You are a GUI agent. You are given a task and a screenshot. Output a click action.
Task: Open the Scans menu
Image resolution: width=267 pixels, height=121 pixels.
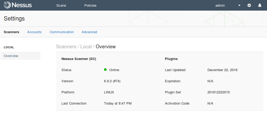click(x=61, y=5)
